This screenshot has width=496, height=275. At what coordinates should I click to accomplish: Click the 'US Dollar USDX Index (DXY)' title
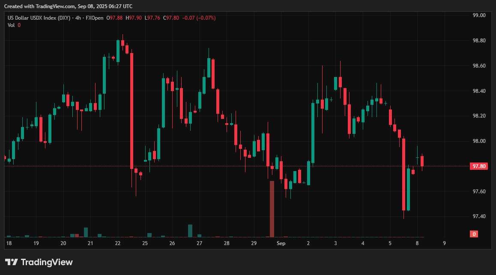pos(39,18)
